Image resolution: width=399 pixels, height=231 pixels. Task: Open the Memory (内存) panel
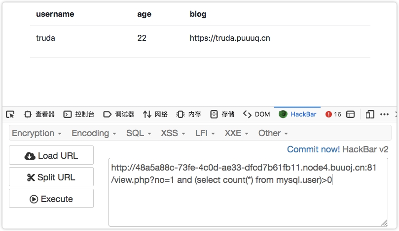[x=189, y=114]
